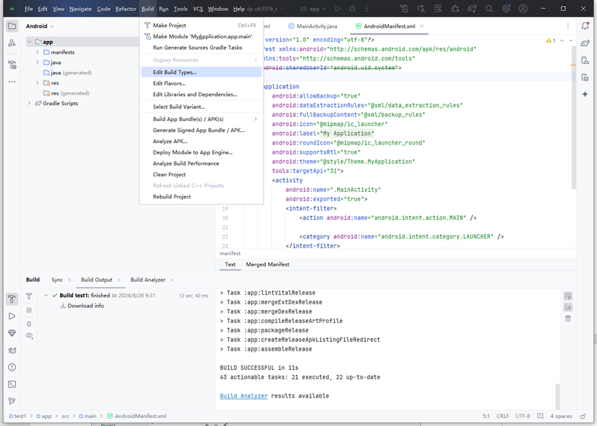Open the Git version control icon

click(x=12, y=401)
